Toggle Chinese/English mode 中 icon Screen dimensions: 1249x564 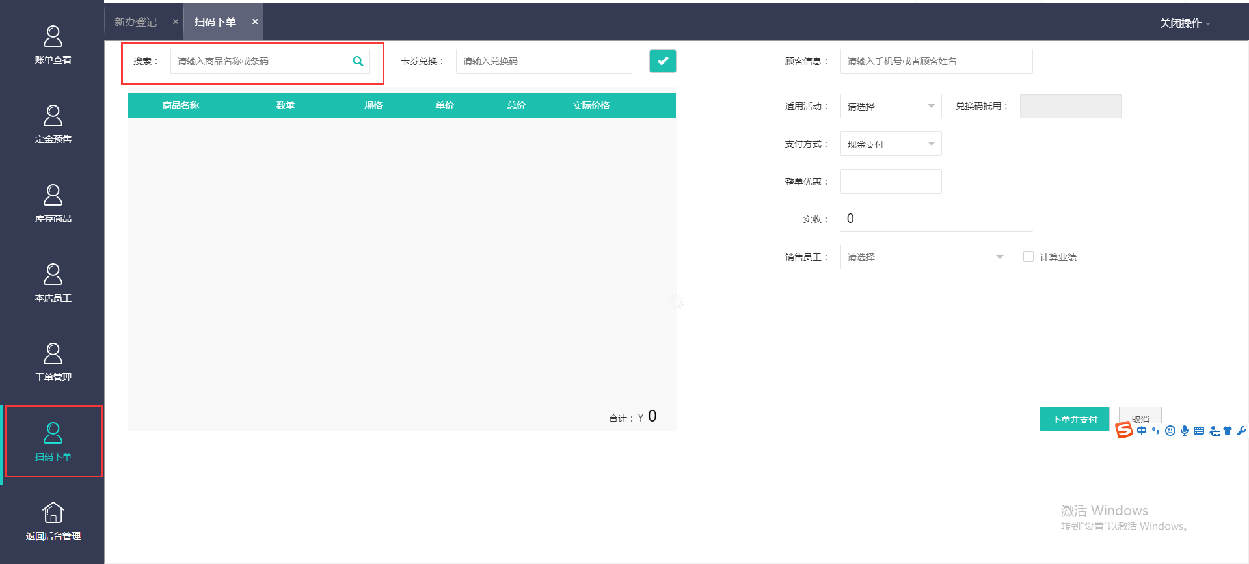pyautogui.click(x=1141, y=431)
